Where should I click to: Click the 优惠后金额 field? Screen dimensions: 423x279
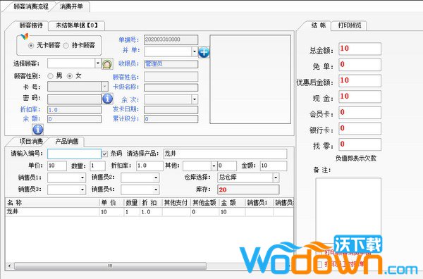(360, 81)
